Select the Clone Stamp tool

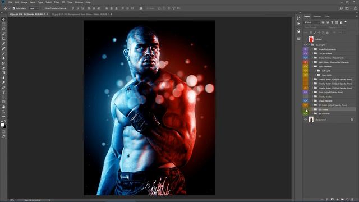3,58
